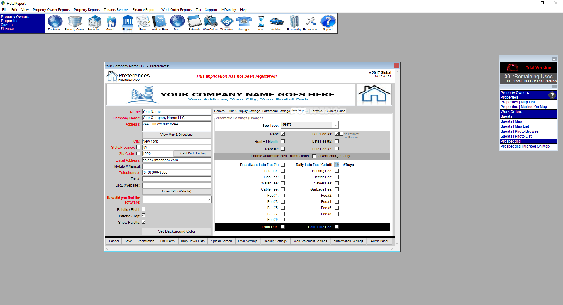Open the Admin Panel button
563x305 pixels.
[379, 241]
